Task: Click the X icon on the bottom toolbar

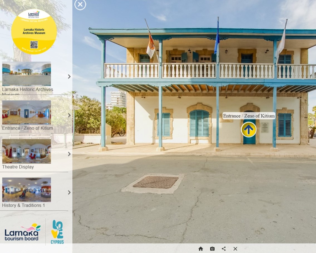Action: 235,249
